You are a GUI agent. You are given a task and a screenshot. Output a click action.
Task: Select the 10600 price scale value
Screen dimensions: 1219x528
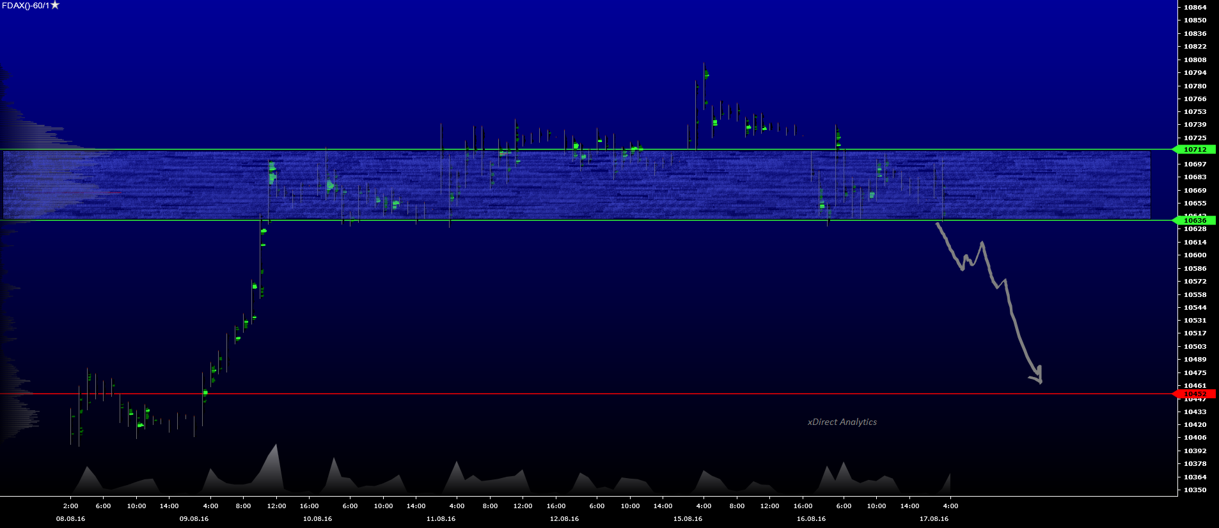click(x=1195, y=255)
